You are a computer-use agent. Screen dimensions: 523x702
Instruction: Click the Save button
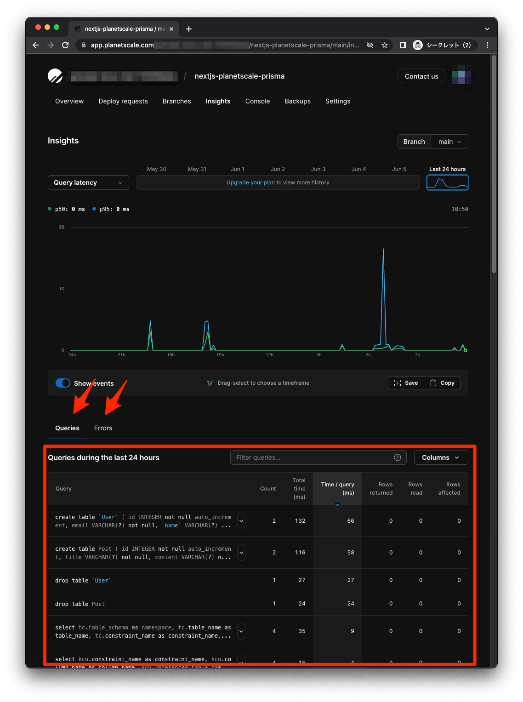(406, 383)
